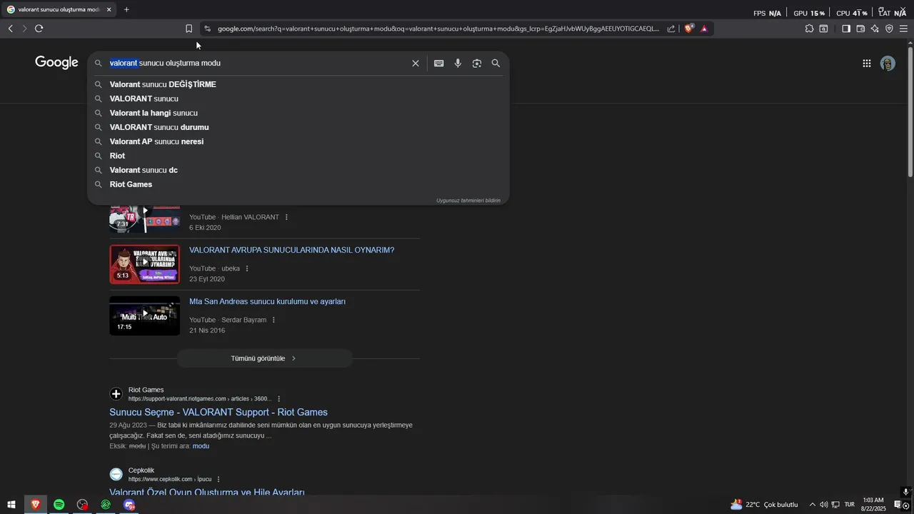Screen dimensions: 914x514
Task: Open more options for the Hellian VALORANT video
Action: [x=286, y=217]
